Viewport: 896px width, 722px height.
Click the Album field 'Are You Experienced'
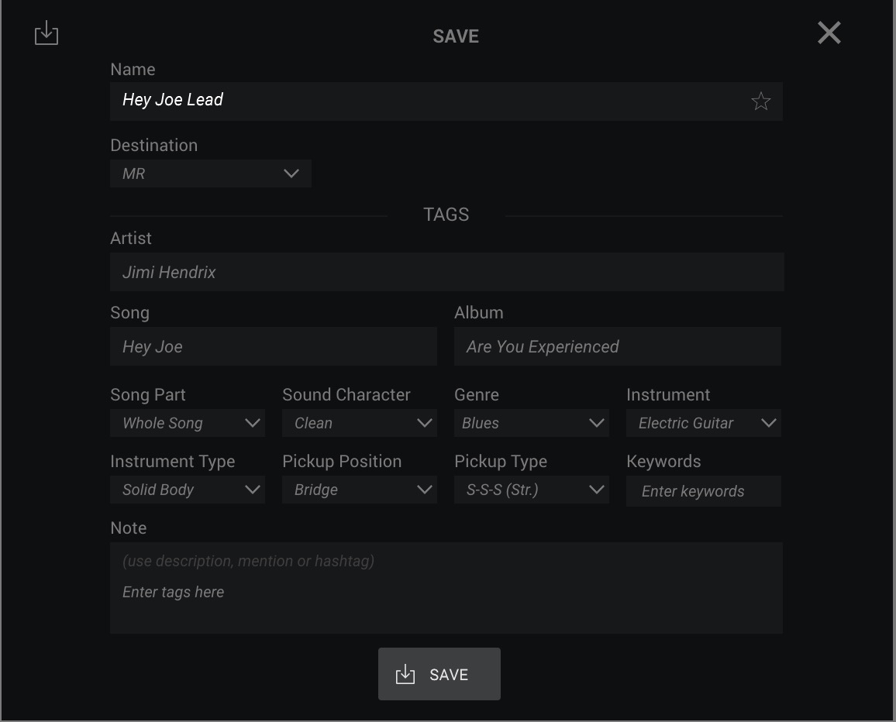[x=617, y=346]
